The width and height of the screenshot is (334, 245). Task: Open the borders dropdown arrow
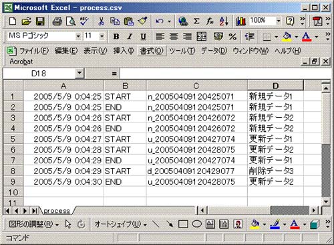click(277, 37)
